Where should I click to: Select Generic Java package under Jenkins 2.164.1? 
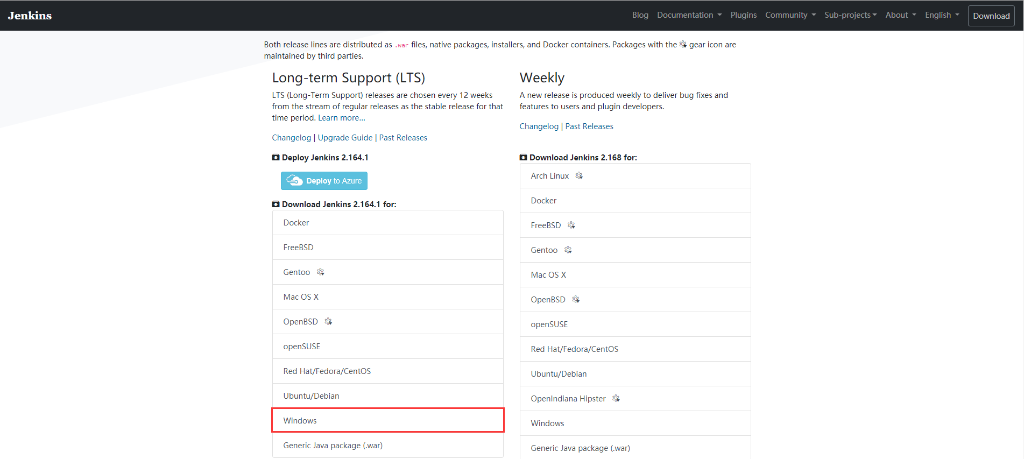tap(388, 446)
